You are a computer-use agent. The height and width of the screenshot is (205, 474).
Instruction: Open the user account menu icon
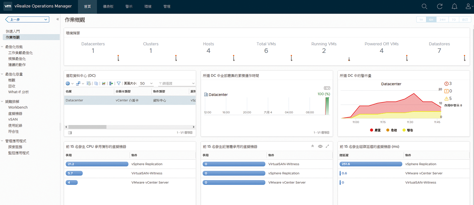[469, 6]
